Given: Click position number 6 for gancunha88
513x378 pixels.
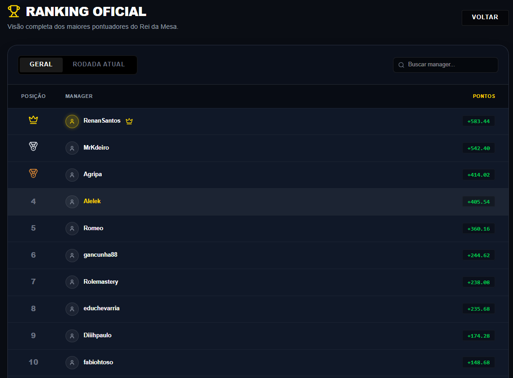Looking at the screenshot, I should [33, 255].
